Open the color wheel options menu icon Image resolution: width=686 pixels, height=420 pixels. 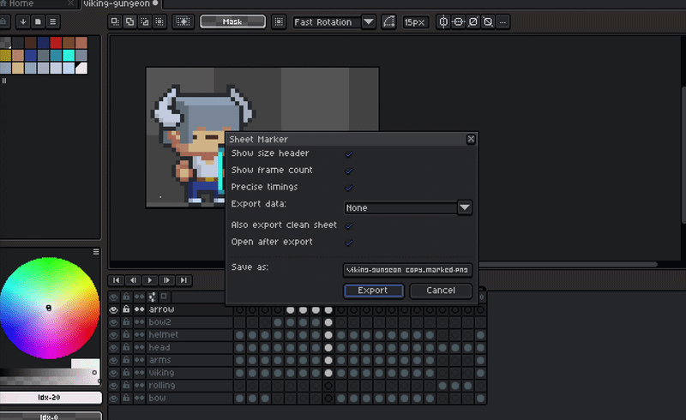tap(96, 252)
